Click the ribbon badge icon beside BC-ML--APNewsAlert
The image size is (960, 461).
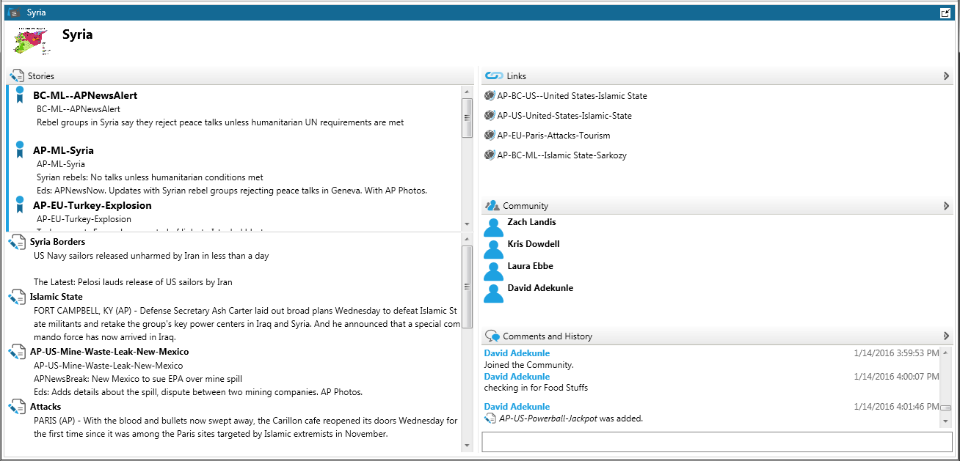(x=20, y=95)
